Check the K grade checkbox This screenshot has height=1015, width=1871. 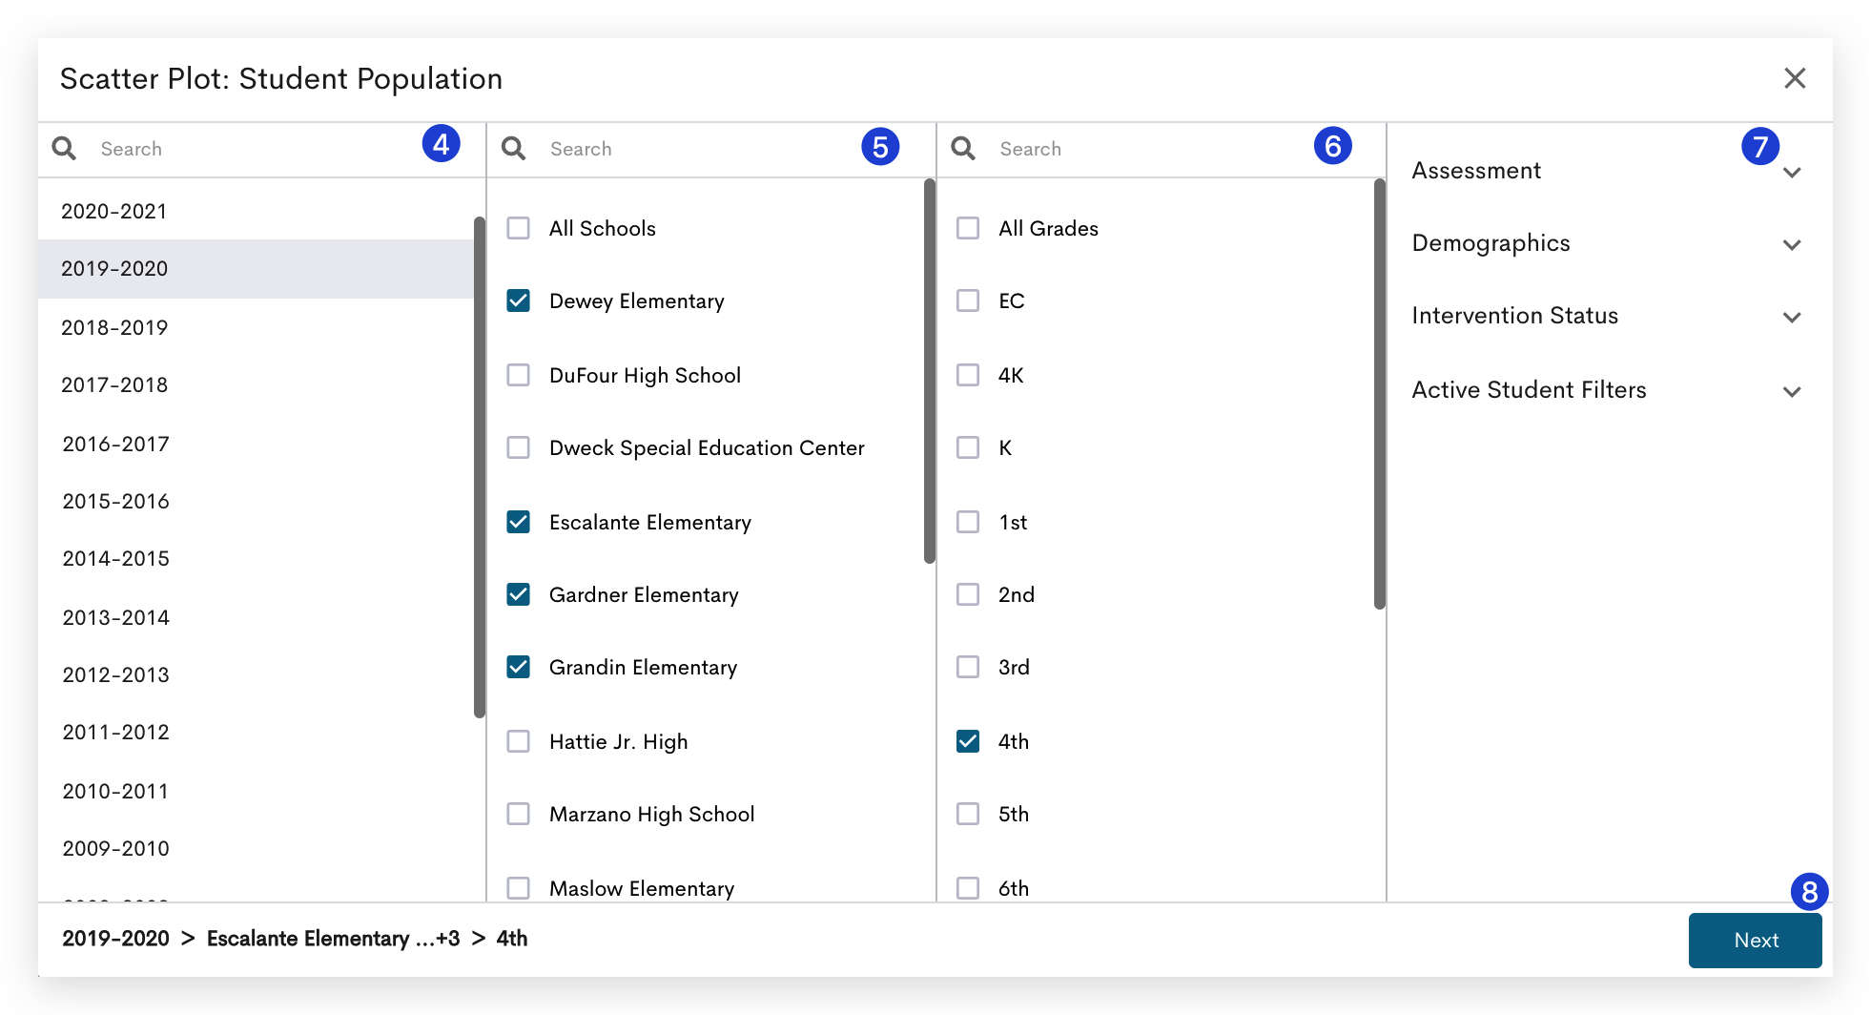[x=968, y=447]
